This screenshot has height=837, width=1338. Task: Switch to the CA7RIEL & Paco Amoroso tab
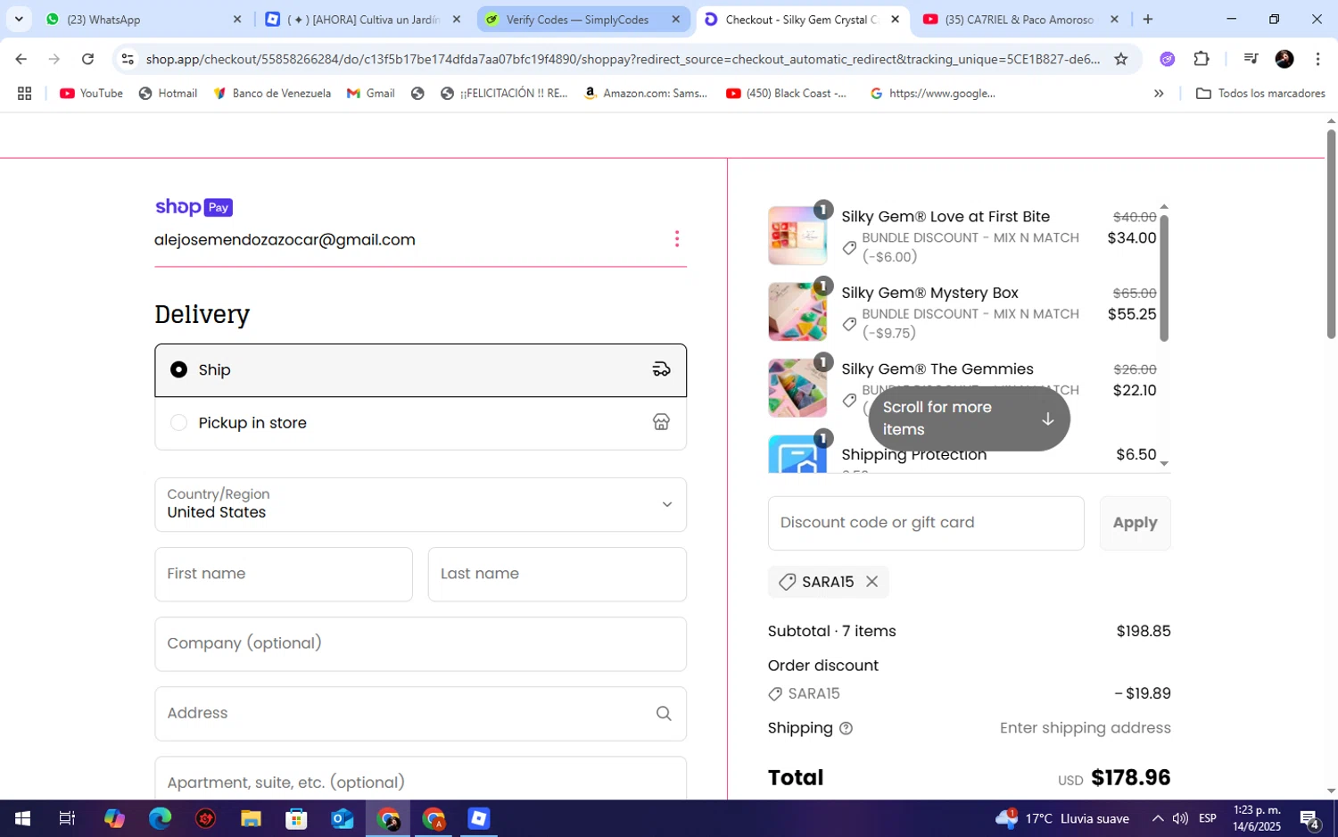(1020, 19)
